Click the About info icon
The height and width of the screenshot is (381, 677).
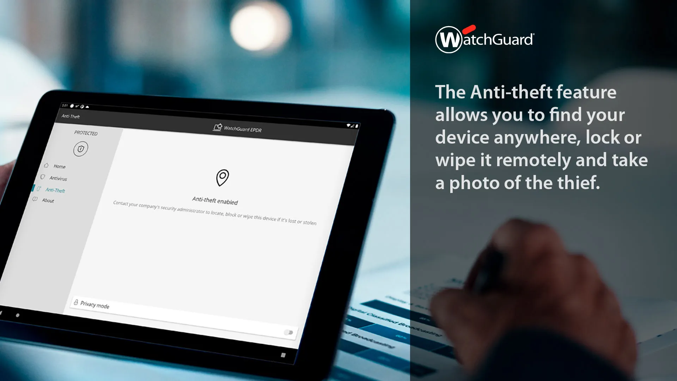36,200
